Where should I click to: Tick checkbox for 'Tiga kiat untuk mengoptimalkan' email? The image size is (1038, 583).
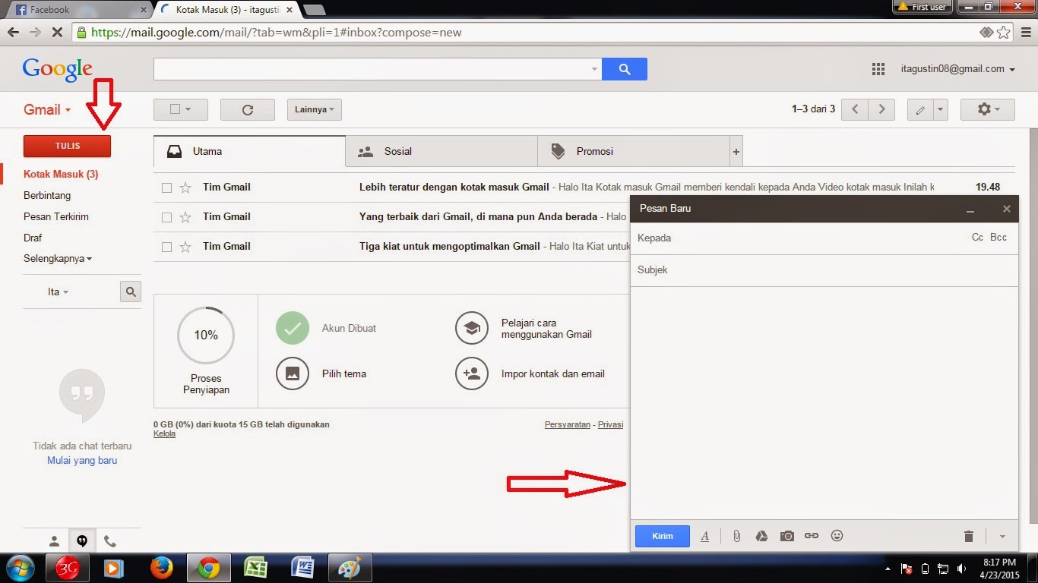(x=166, y=247)
